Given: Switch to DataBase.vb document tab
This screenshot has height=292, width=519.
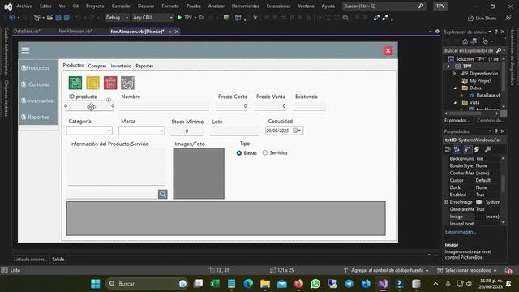Looking at the screenshot, I should (27, 31).
